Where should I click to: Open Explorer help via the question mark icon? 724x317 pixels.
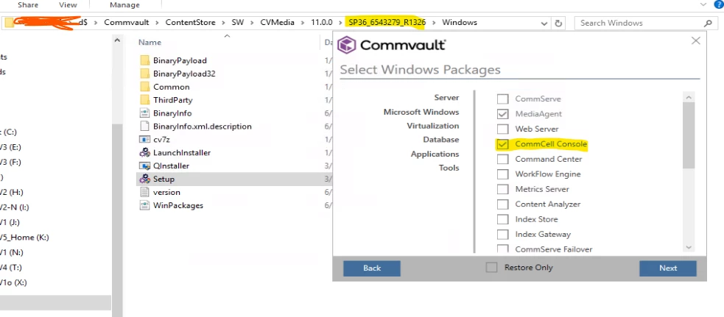pyautogui.click(x=717, y=4)
